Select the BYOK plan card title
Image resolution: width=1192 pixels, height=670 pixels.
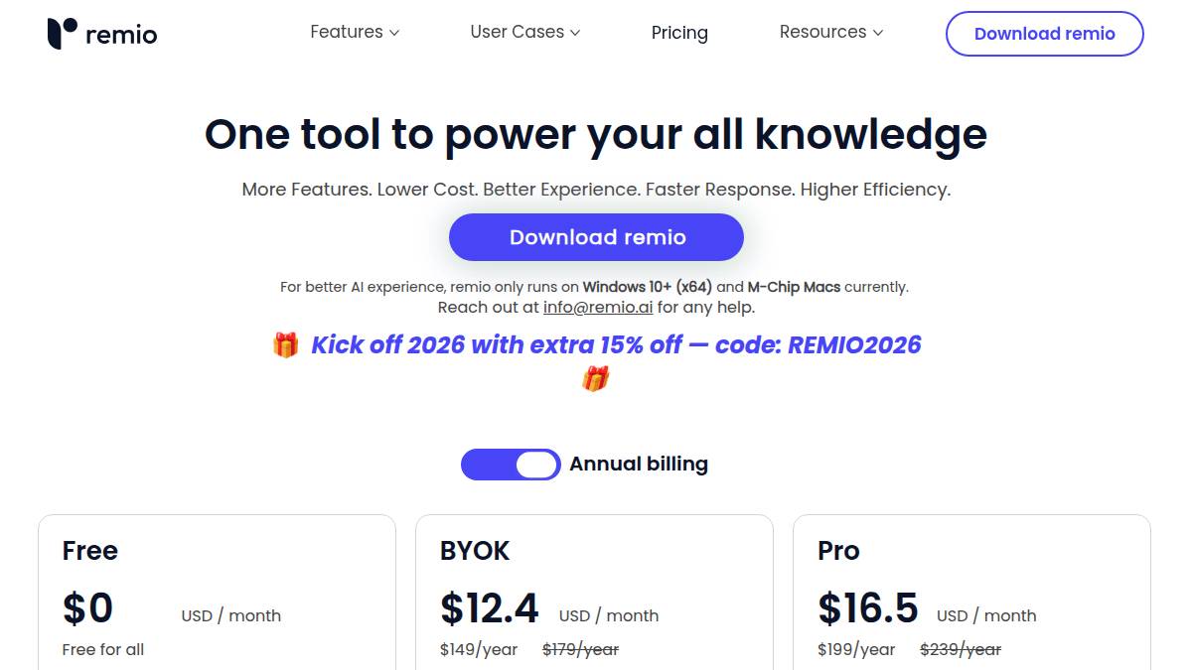click(475, 551)
